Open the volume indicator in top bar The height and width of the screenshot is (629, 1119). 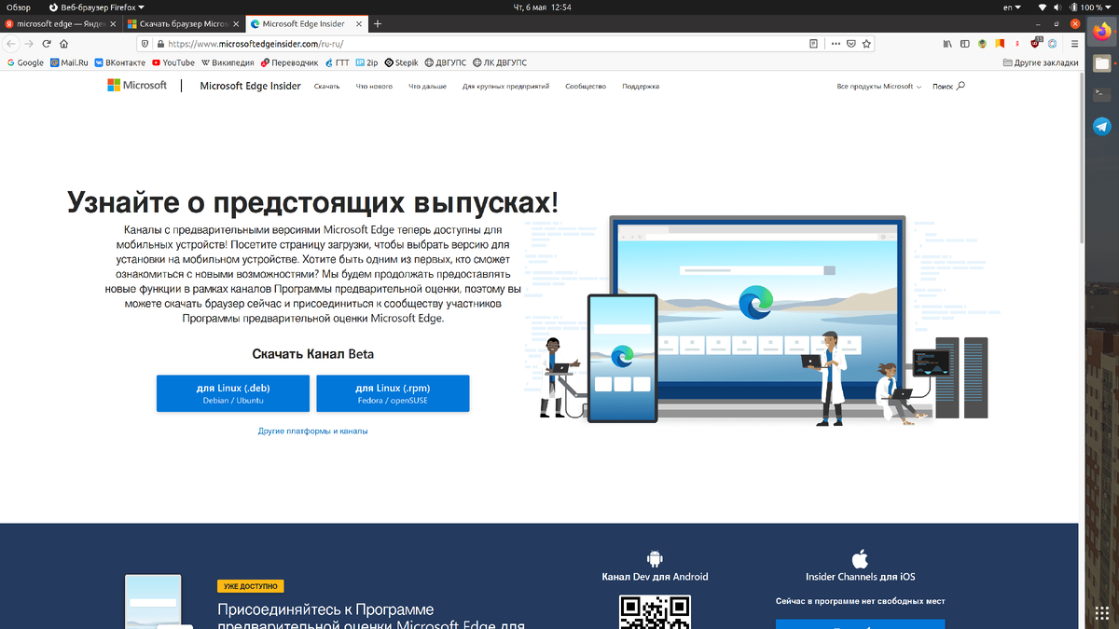pos(1057,7)
